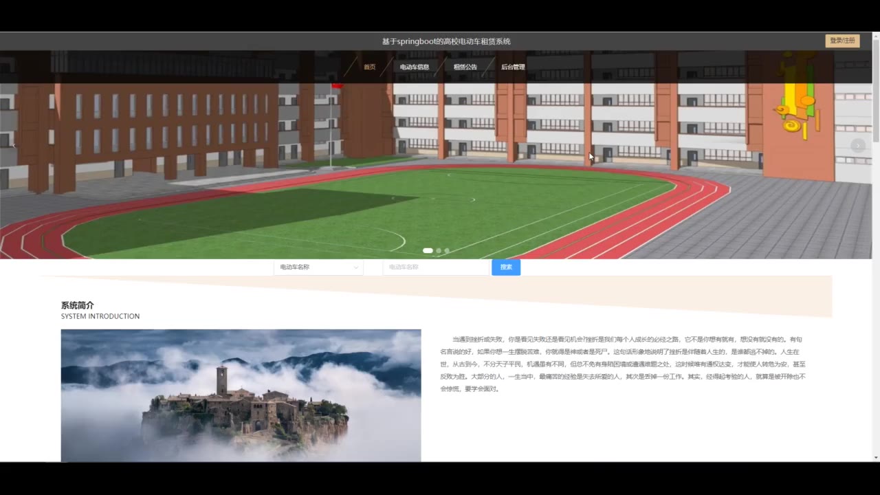Open the 后台管理 nav menu item

pyautogui.click(x=513, y=67)
